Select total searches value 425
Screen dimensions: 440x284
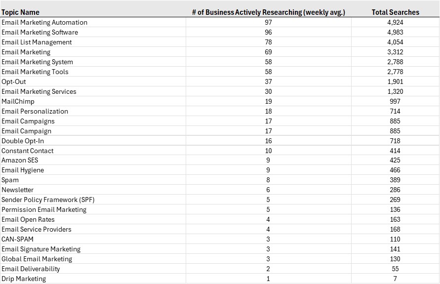pyautogui.click(x=395, y=160)
